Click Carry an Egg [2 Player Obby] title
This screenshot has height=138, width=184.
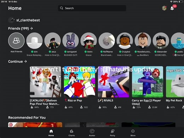pos(146,102)
